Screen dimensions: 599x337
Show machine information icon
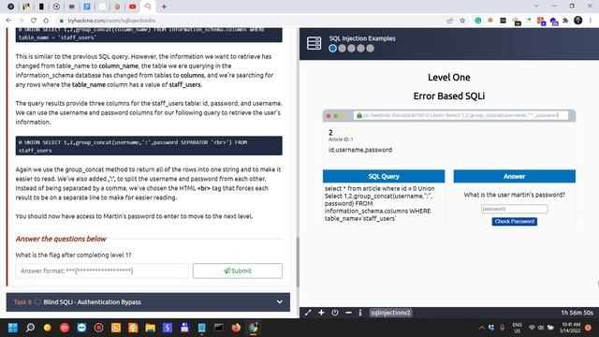coord(360,313)
